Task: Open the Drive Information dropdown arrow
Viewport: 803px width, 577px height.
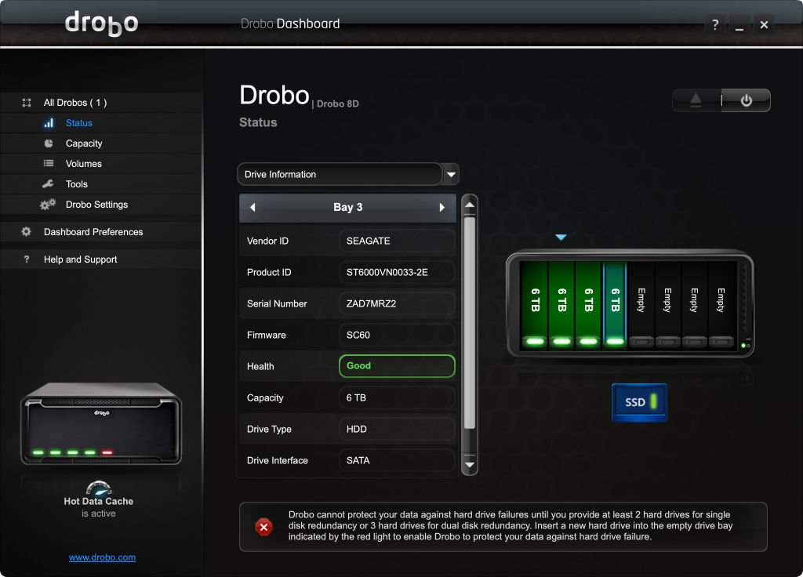Action: tap(451, 174)
